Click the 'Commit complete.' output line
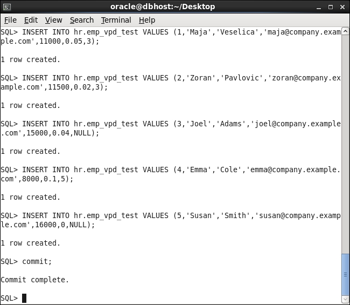Screen dimensions: 350x305 tap(34, 280)
